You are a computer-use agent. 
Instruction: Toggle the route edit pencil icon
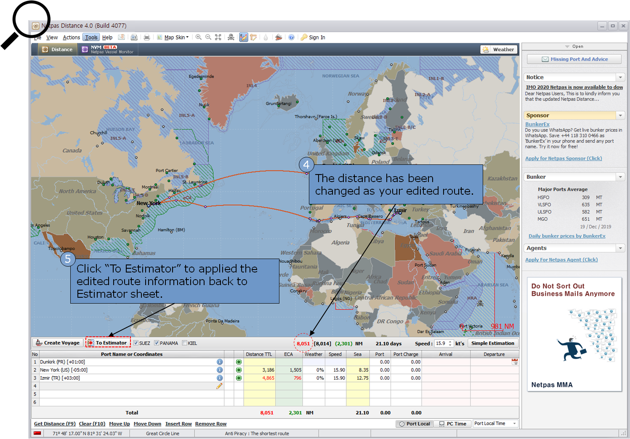pos(244,37)
